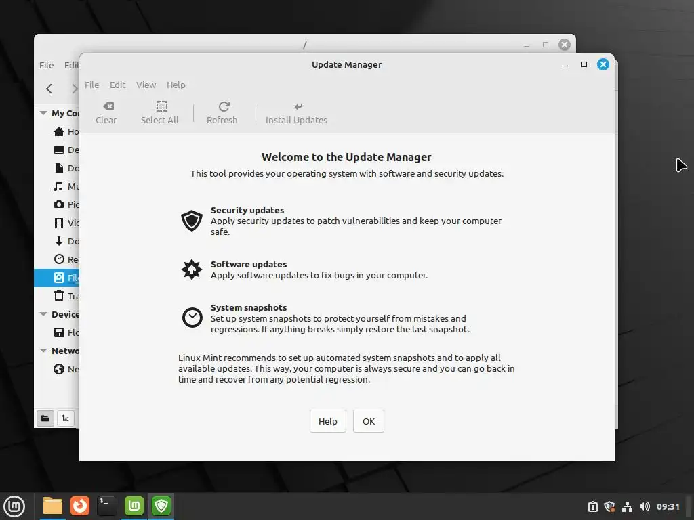
Task: Click the Welcome to the Update Manager title
Action: tap(346, 157)
